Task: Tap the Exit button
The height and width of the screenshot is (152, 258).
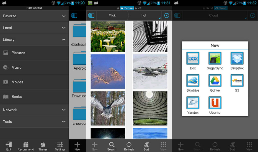Action: 9,146
